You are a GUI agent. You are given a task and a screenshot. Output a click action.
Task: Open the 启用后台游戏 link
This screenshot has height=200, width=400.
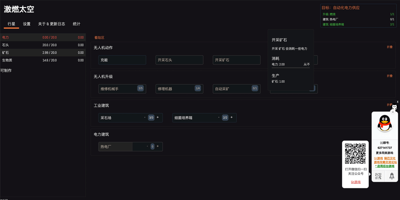(x=385, y=166)
